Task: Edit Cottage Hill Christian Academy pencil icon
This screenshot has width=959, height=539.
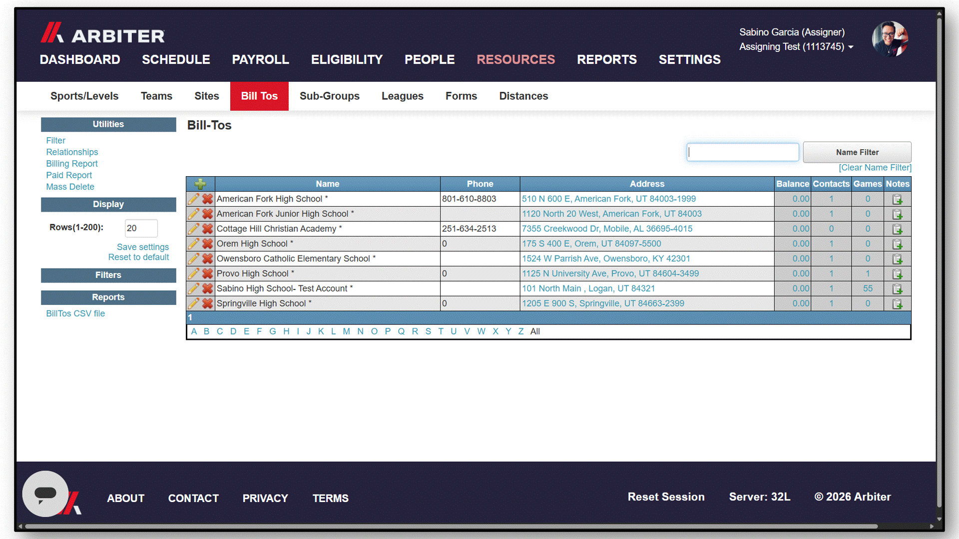Action: [194, 229]
